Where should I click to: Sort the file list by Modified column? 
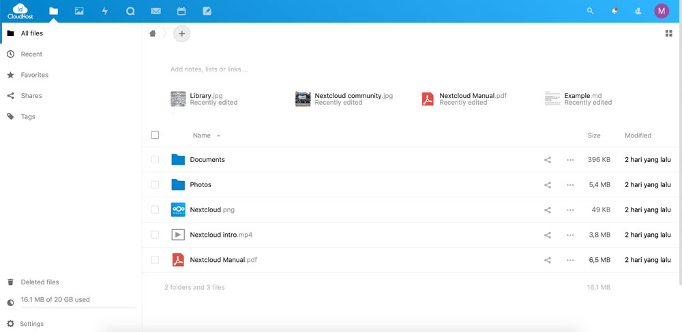[638, 135]
